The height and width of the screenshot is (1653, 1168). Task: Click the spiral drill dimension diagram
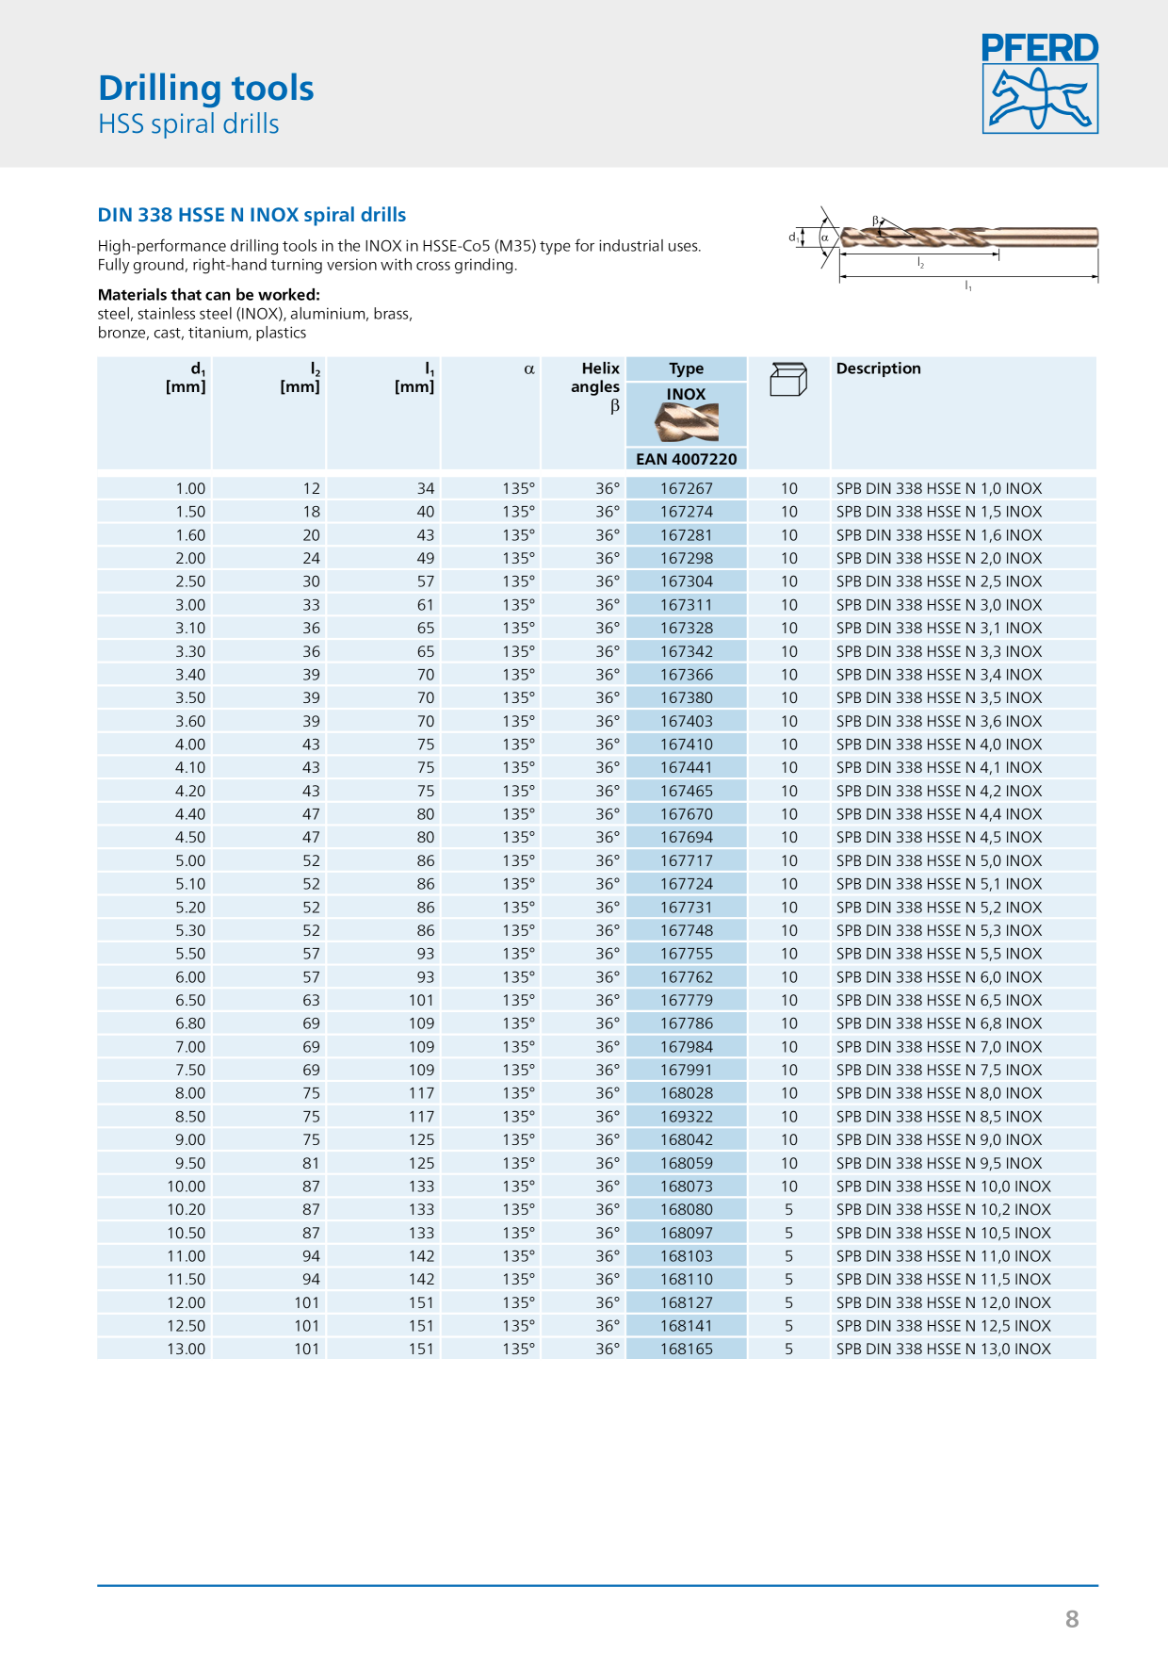[944, 249]
